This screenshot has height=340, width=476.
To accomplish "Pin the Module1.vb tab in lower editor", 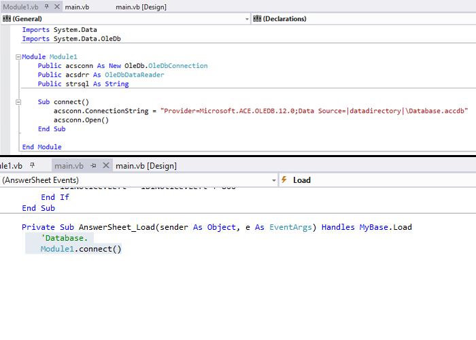I will [x=32, y=165].
